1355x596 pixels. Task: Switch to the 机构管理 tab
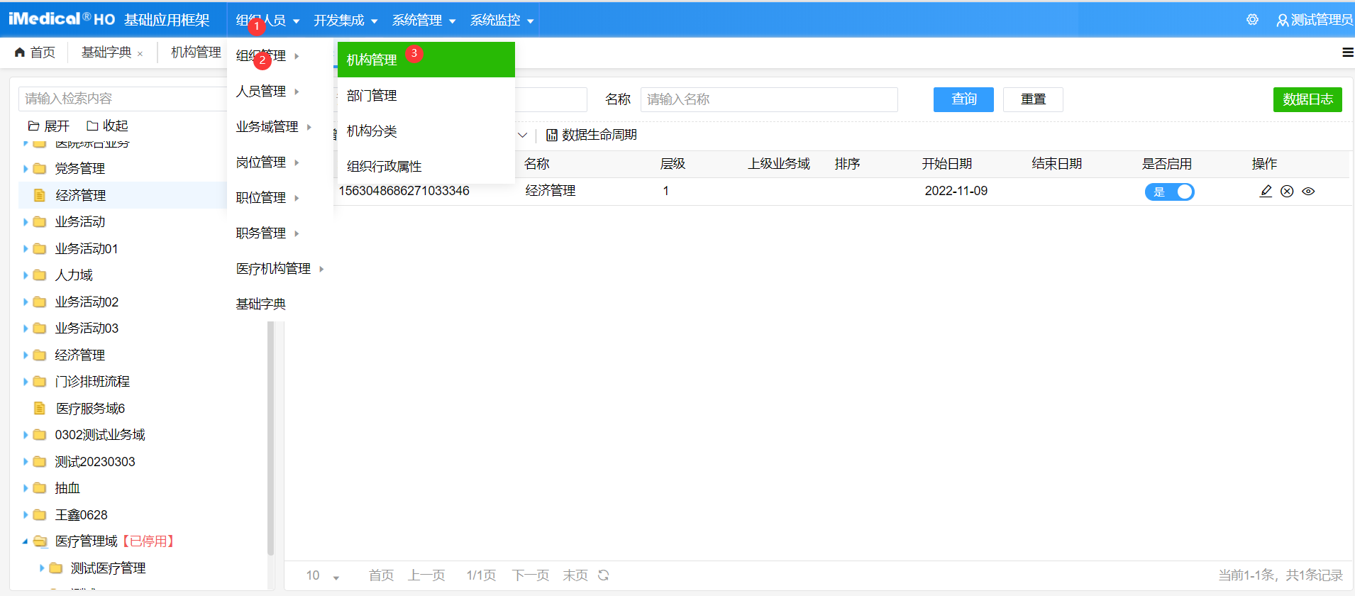[196, 53]
